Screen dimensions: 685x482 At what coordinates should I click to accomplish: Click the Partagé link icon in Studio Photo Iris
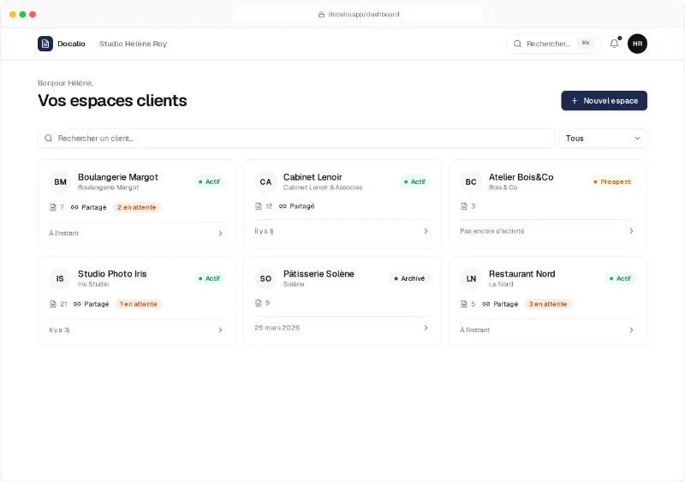77,304
